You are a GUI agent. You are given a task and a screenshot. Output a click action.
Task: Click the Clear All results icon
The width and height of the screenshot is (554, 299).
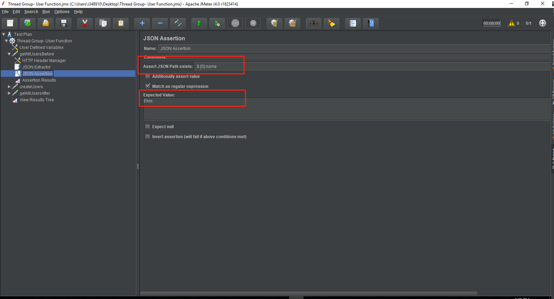point(292,23)
